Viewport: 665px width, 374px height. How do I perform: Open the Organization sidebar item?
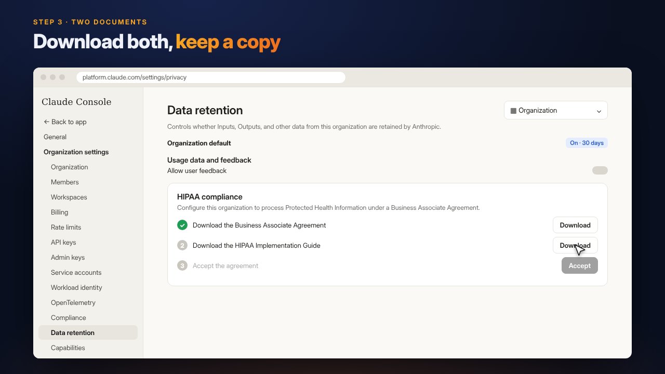(70, 167)
